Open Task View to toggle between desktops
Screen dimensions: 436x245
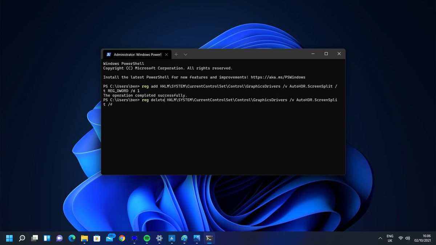tap(35, 238)
